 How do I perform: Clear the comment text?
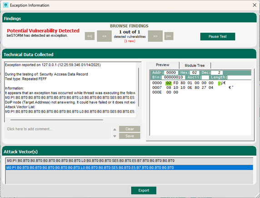click(130, 129)
